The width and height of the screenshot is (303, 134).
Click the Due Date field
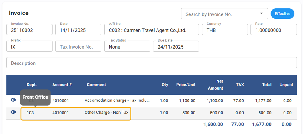(176, 47)
